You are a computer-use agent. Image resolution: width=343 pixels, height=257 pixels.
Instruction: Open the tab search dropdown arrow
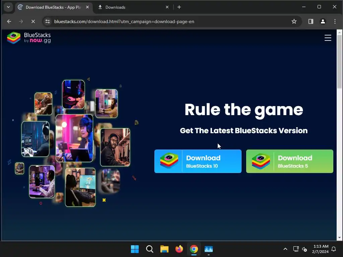tap(8, 7)
